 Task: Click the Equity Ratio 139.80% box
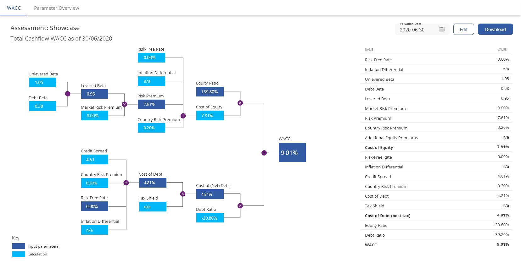click(210, 92)
